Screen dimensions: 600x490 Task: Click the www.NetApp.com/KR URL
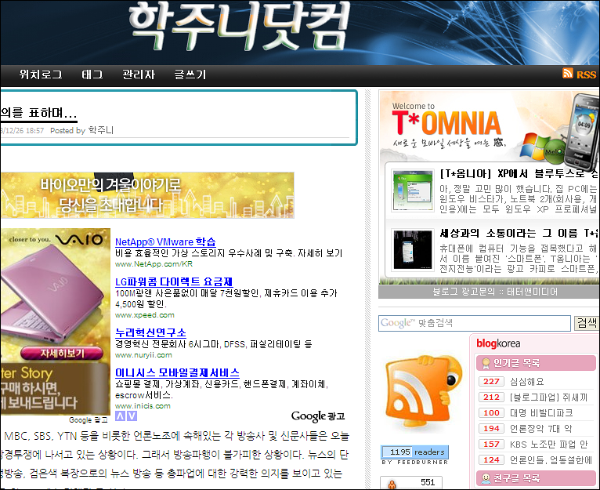pyautogui.click(x=154, y=264)
